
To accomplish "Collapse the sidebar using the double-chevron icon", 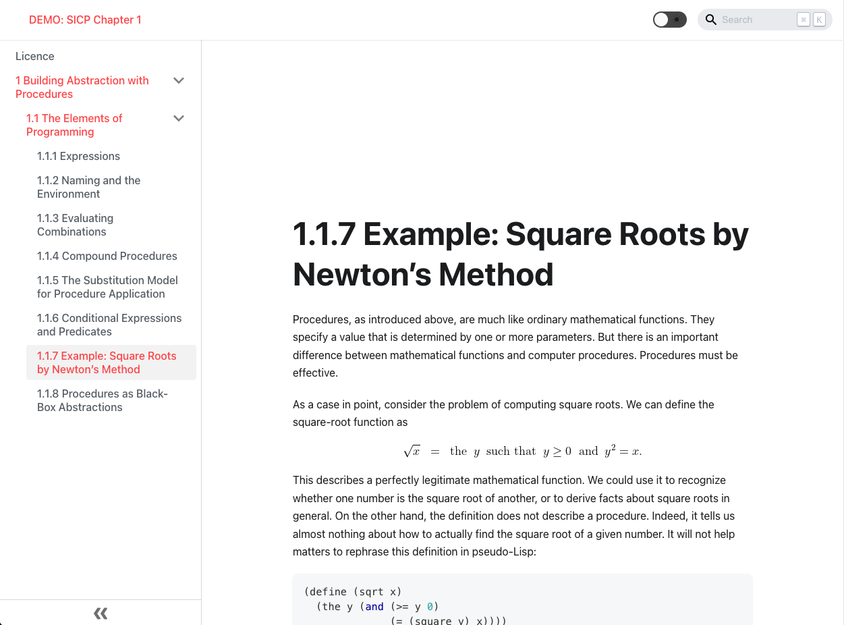I will pos(100,613).
